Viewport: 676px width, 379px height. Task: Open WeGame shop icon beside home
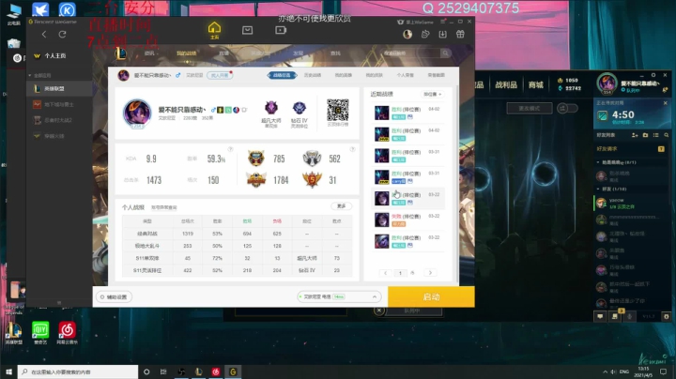click(248, 30)
